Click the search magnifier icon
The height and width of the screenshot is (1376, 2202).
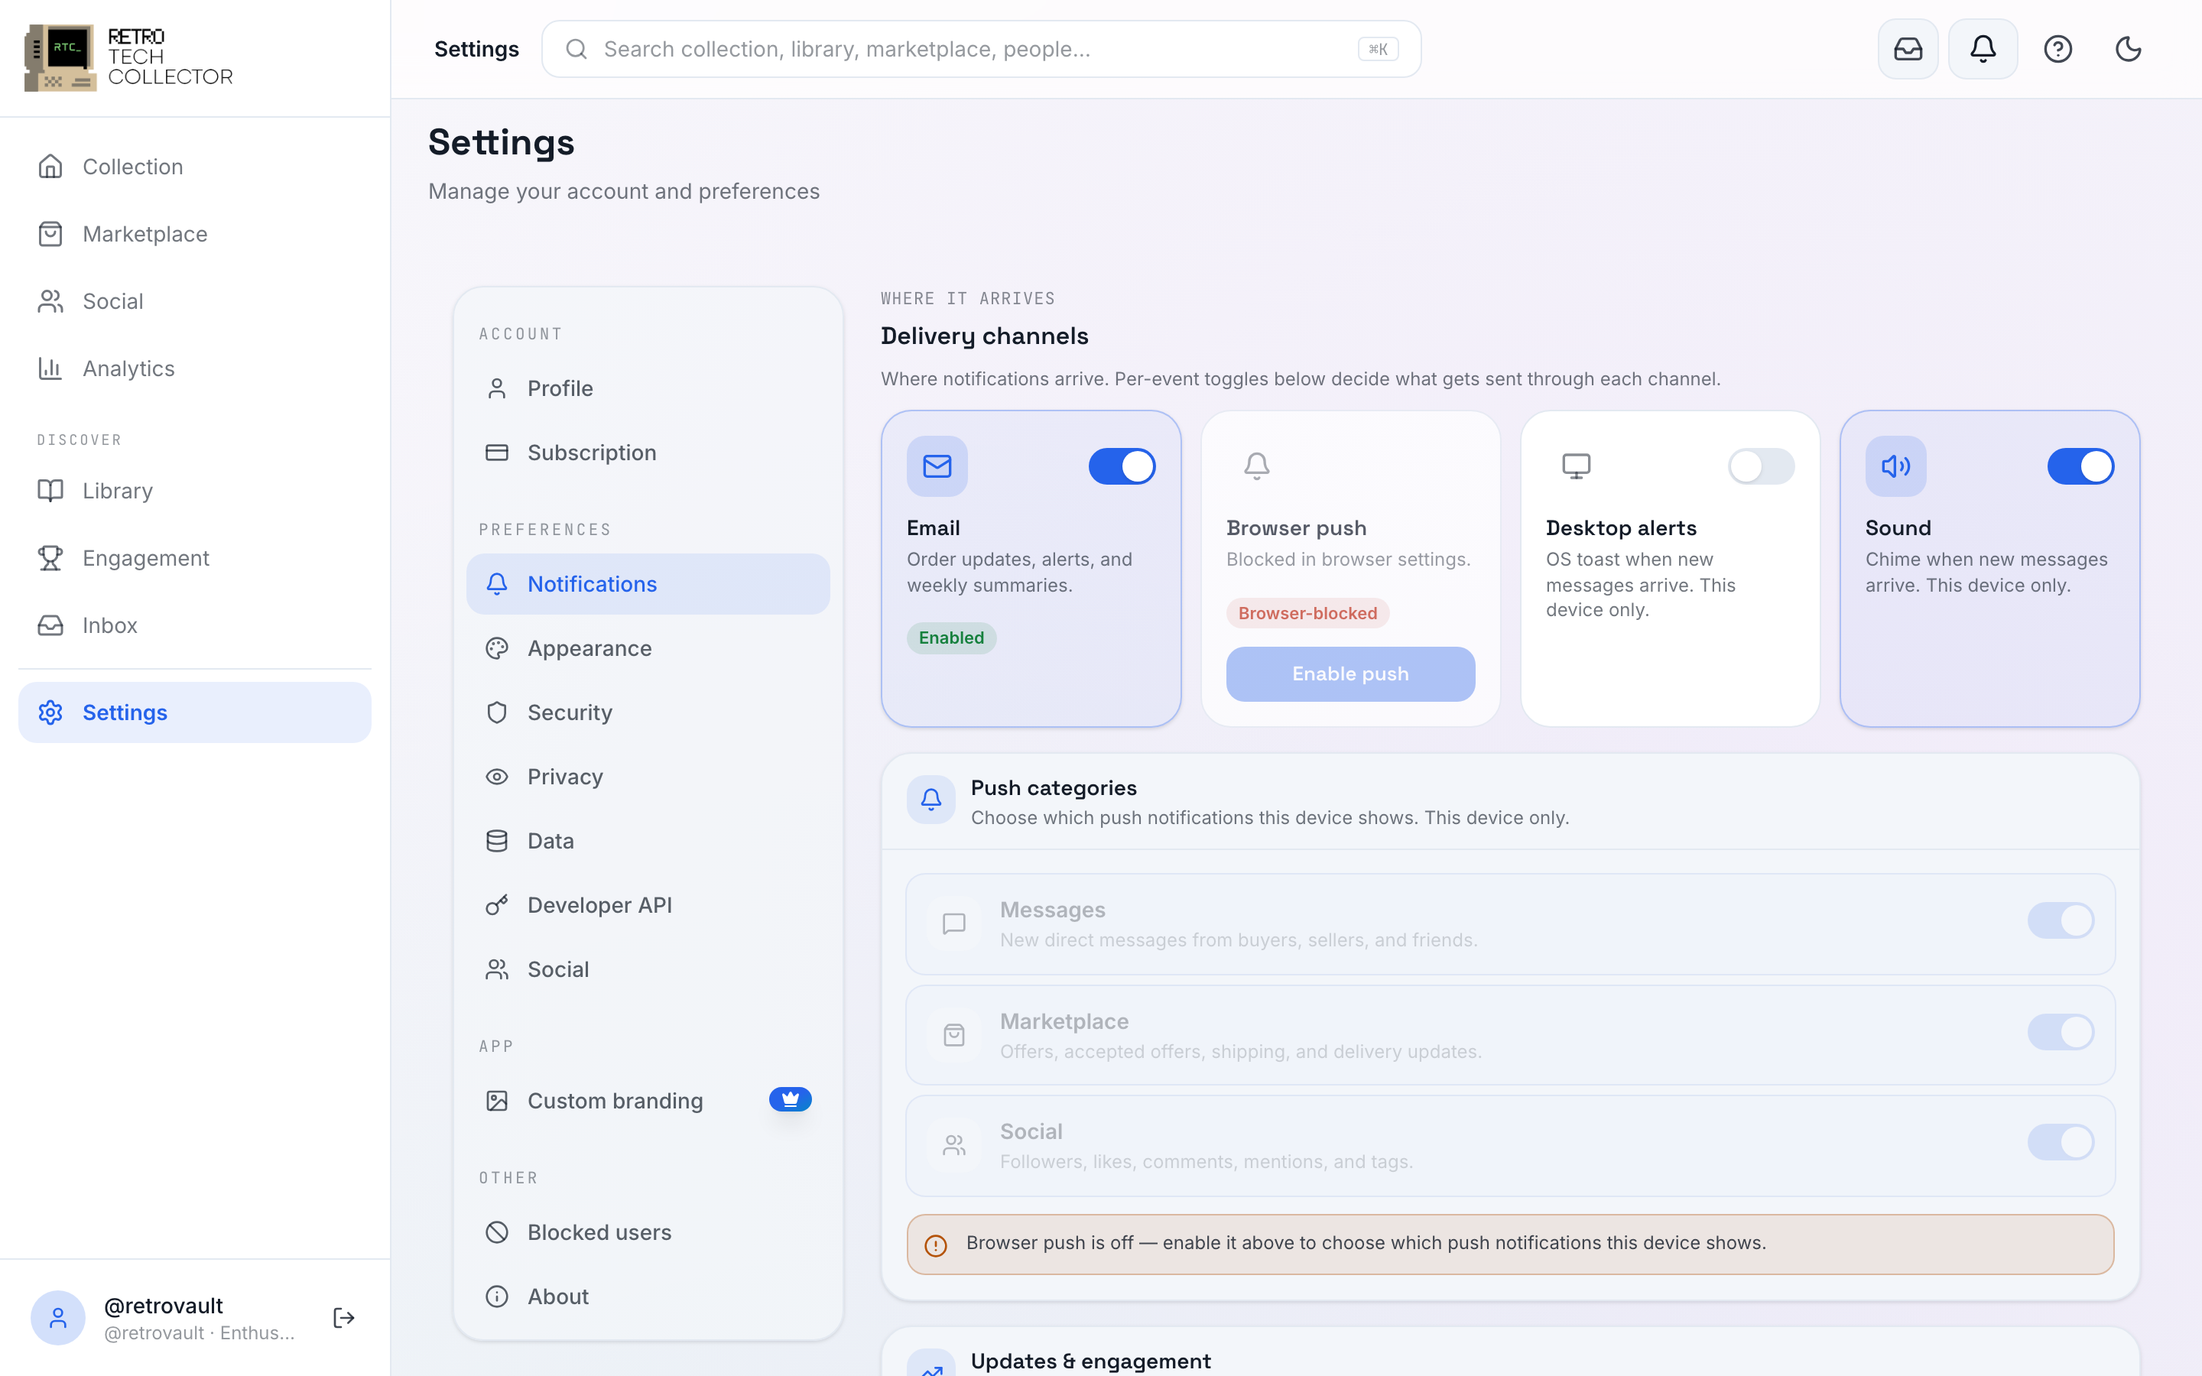coord(576,49)
